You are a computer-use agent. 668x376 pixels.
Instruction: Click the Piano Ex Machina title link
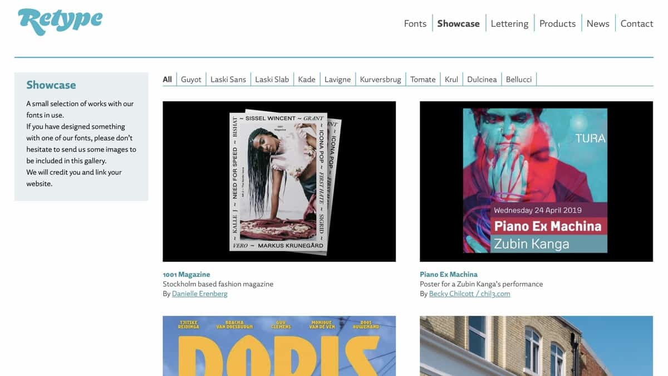(x=449, y=274)
